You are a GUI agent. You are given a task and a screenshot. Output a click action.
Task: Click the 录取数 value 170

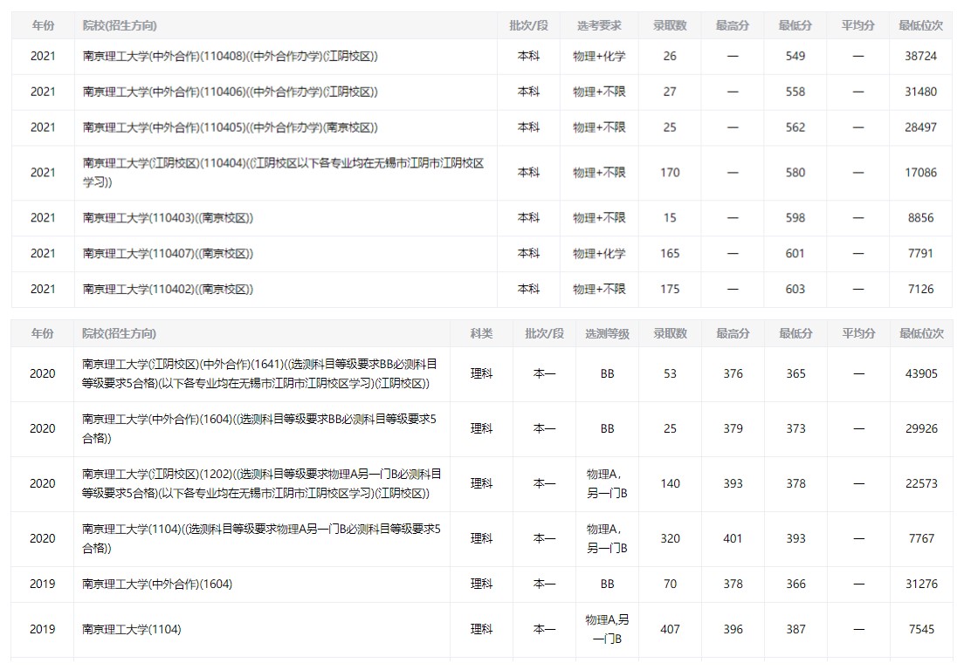click(x=670, y=174)
